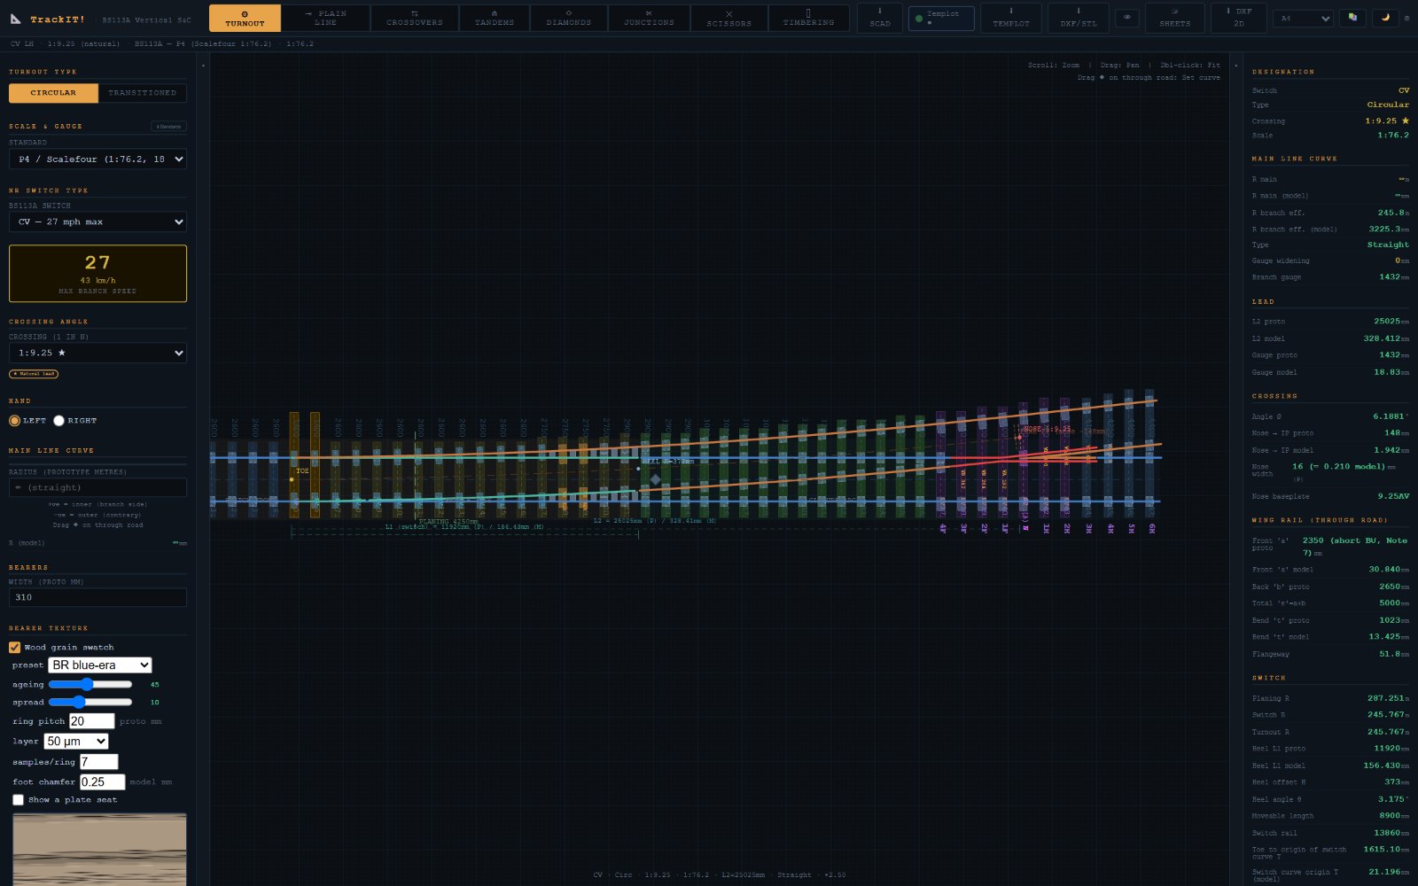Image resolution: width=1418 pixels, height=886 pixels.
Task: Toggle the eye visibility button in the toolbar
Action: tap(1127, 18)
